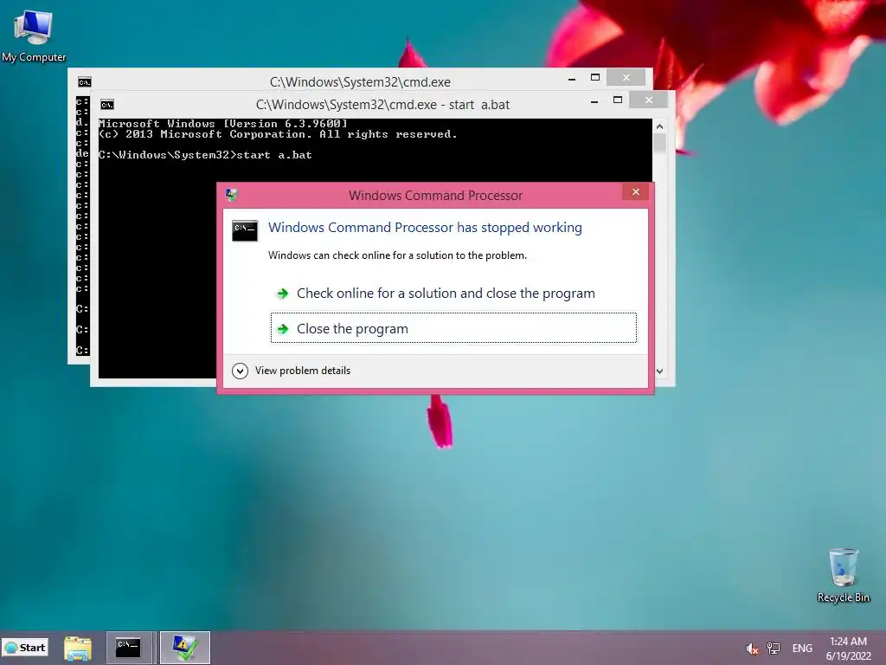
Task: Click green arrow beside Check online option
Action: [x=283, y=294]
